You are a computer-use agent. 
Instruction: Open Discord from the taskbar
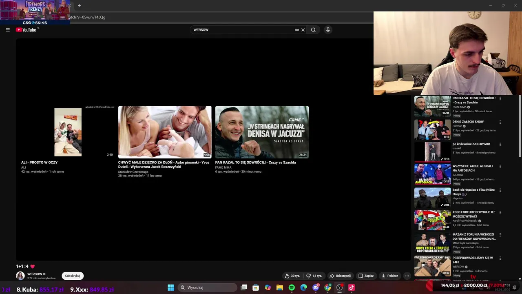tap(316, 287)
